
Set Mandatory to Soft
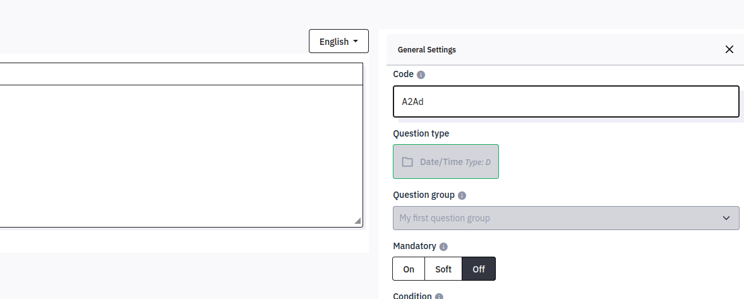click(x=443, y=269)
